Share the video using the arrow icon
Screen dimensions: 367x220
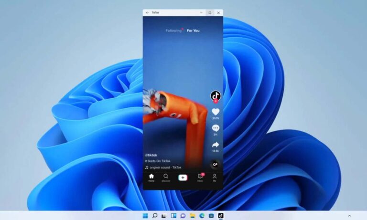coord(216,145)
